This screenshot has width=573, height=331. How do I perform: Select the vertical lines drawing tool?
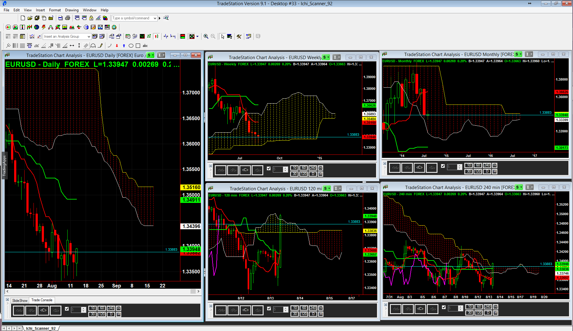point(15,46)
